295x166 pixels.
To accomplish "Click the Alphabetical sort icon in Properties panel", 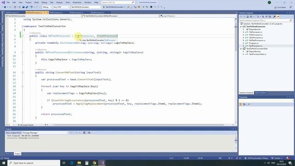I will (x=244, y=105).
